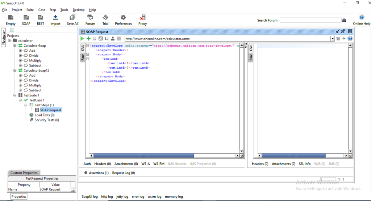
Task: Click the green CalculatorSoap12 interface icon
Action: pyautogui.click(x=20, y=70)
